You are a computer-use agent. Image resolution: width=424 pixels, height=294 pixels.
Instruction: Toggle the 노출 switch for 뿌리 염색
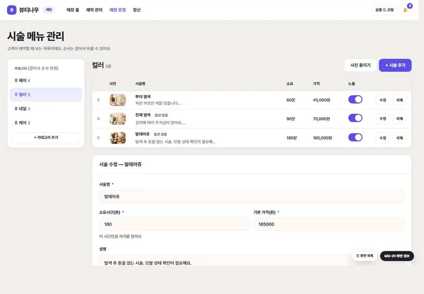(355, 99)
